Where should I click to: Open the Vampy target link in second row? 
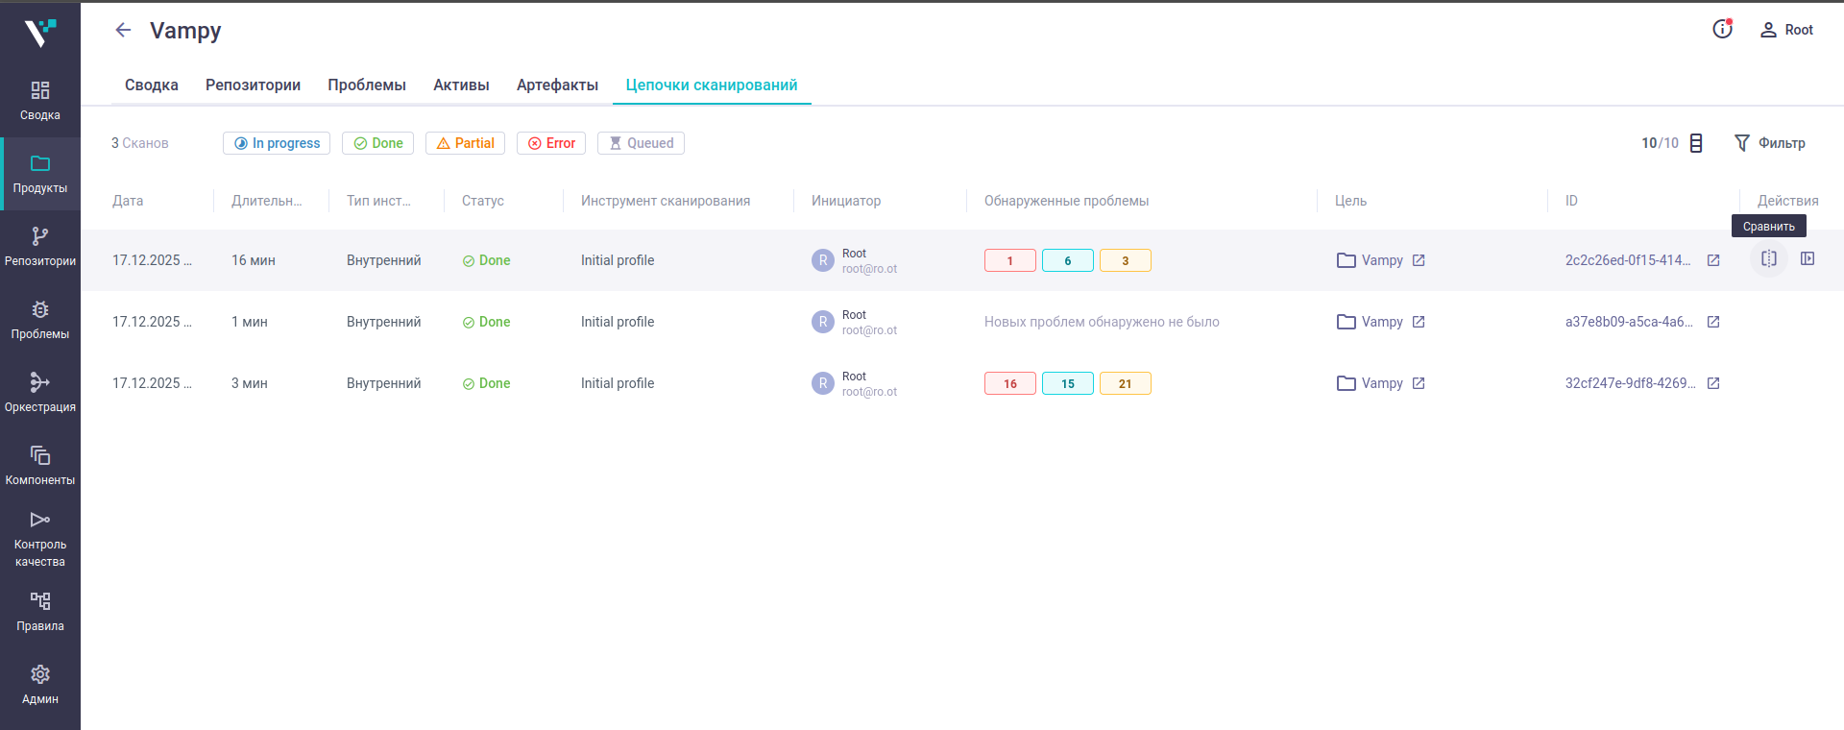click(1381, 322)
